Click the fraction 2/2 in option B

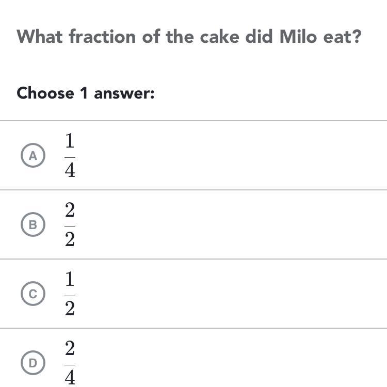pos(70,224)
